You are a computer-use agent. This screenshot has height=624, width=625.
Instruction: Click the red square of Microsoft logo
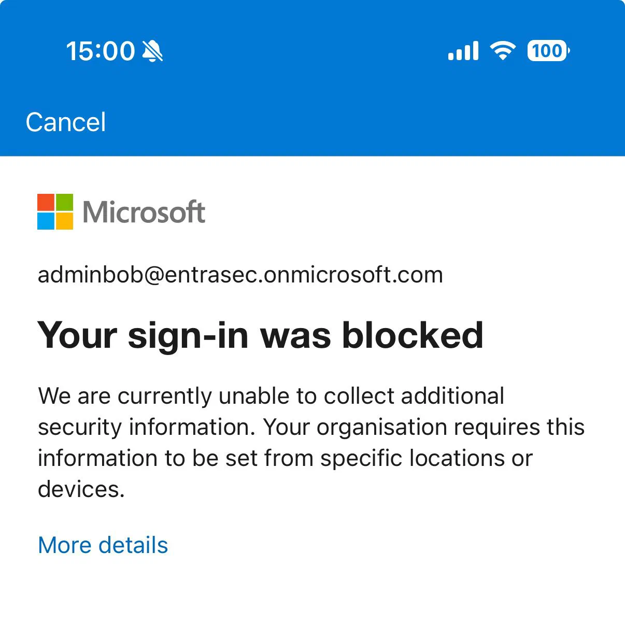pyautogui.click(x=46, y=202)
